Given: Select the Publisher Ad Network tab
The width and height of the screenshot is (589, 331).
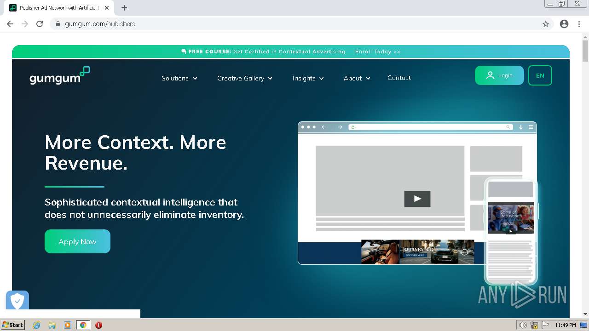Looking at the screenshot, I should tap(59, 8).
